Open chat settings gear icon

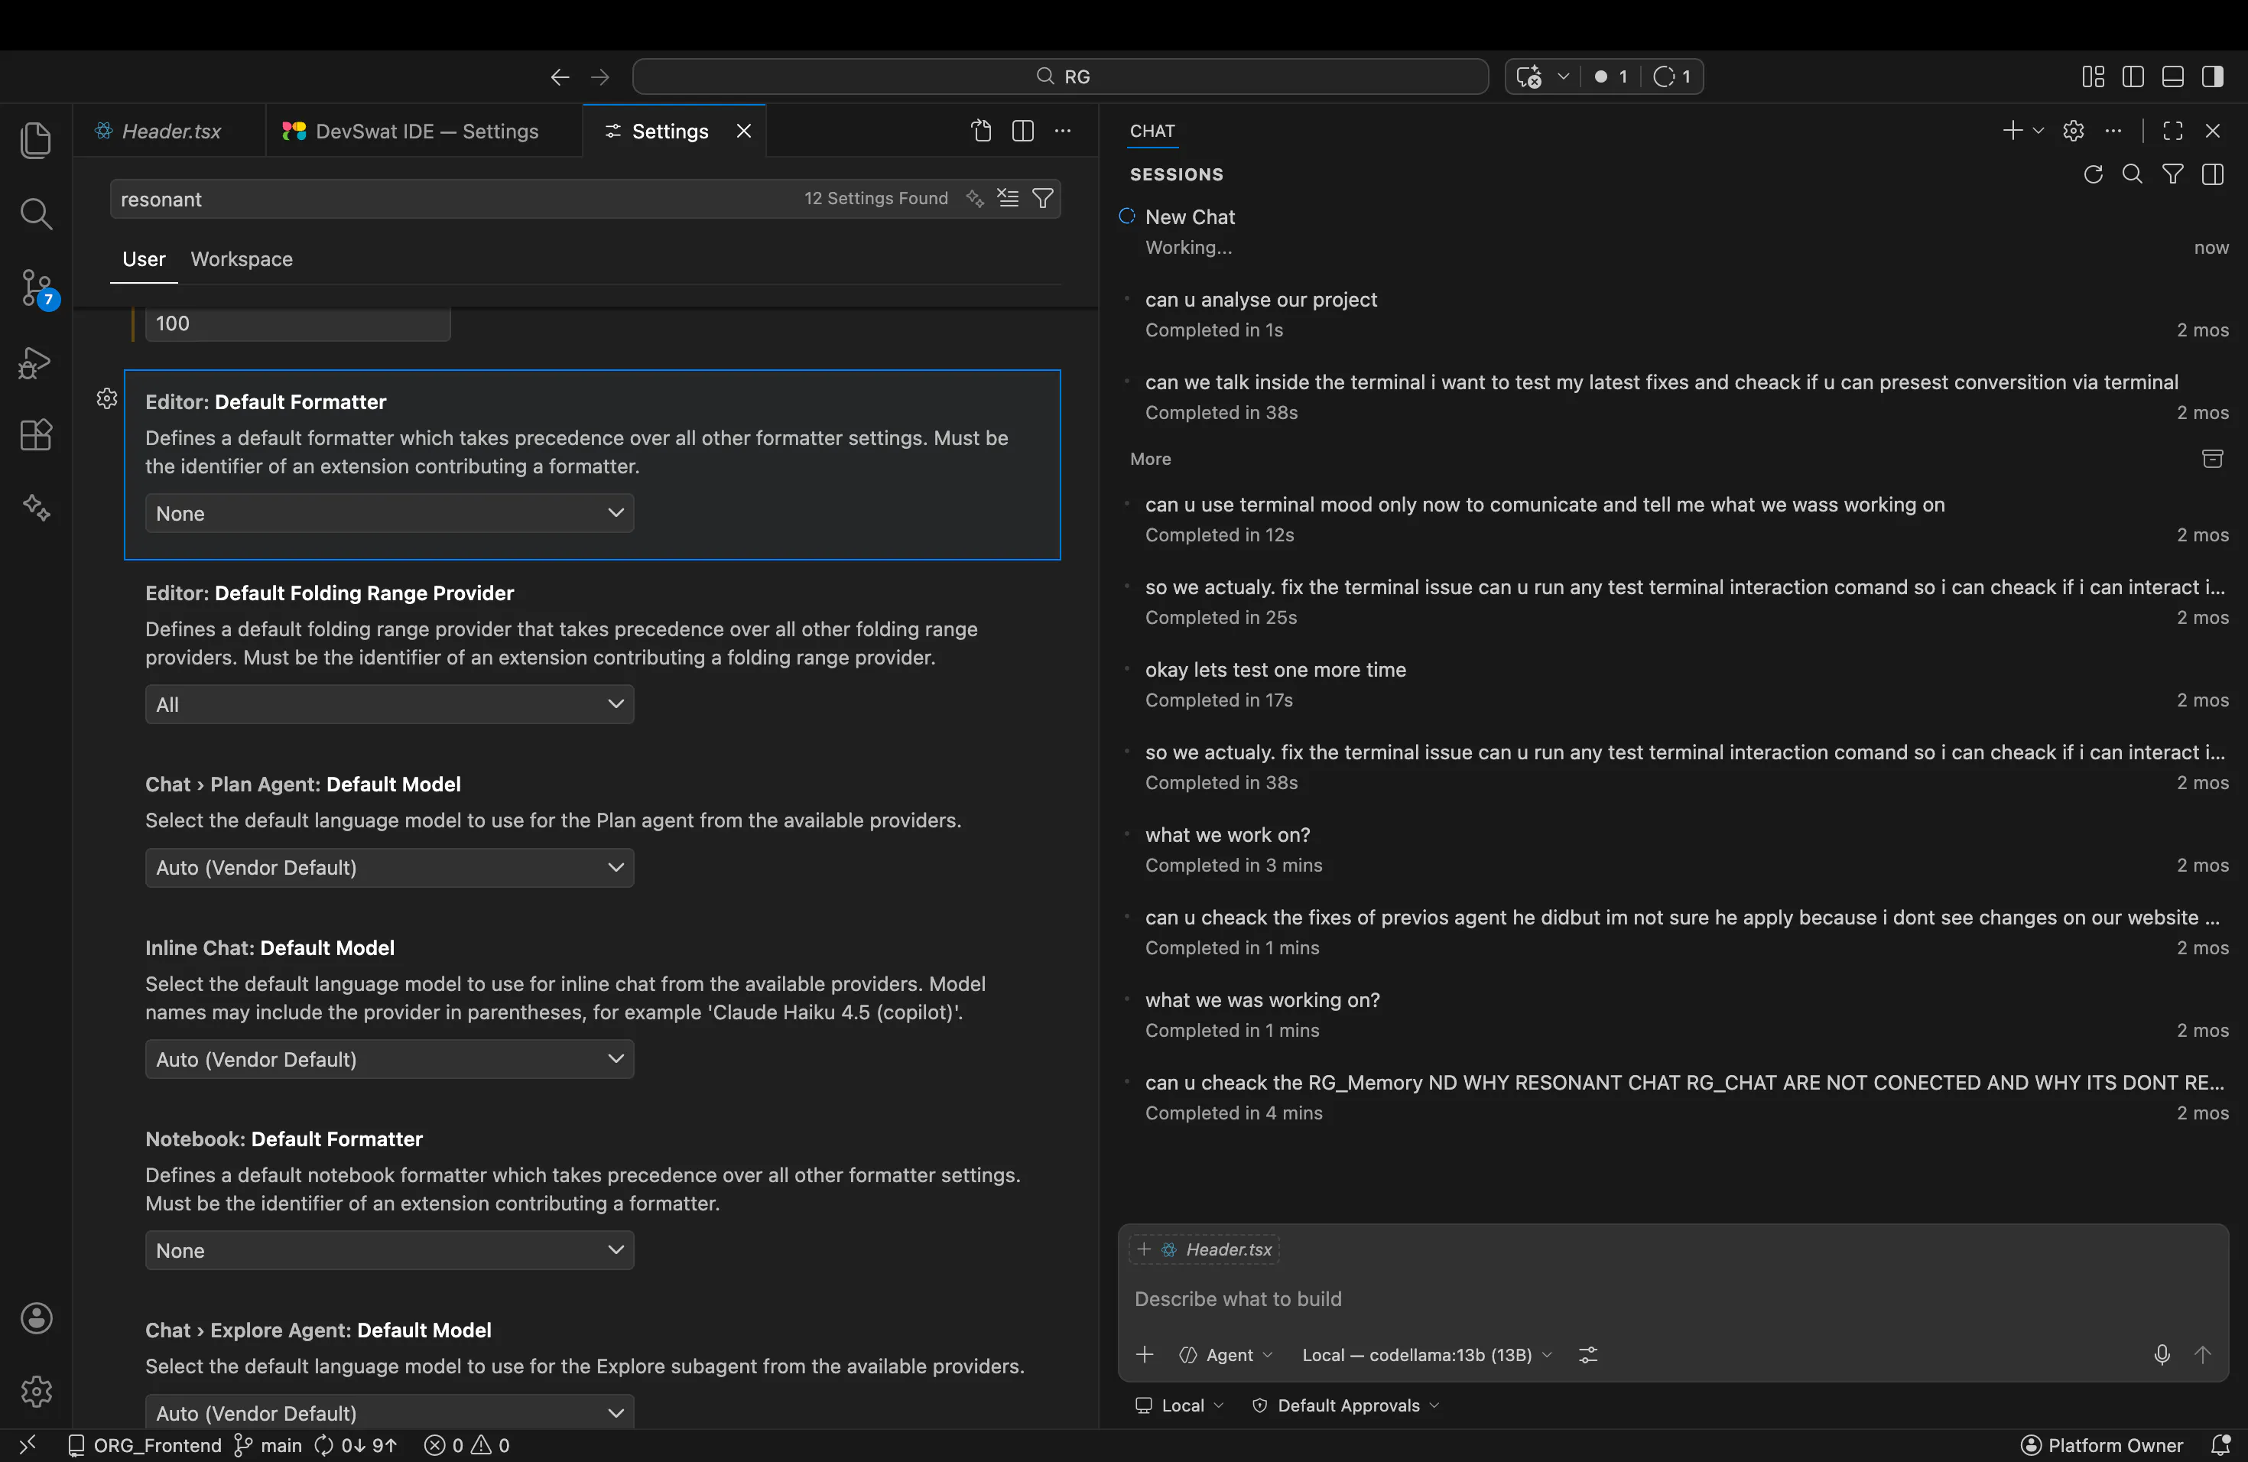(2073, 130)
